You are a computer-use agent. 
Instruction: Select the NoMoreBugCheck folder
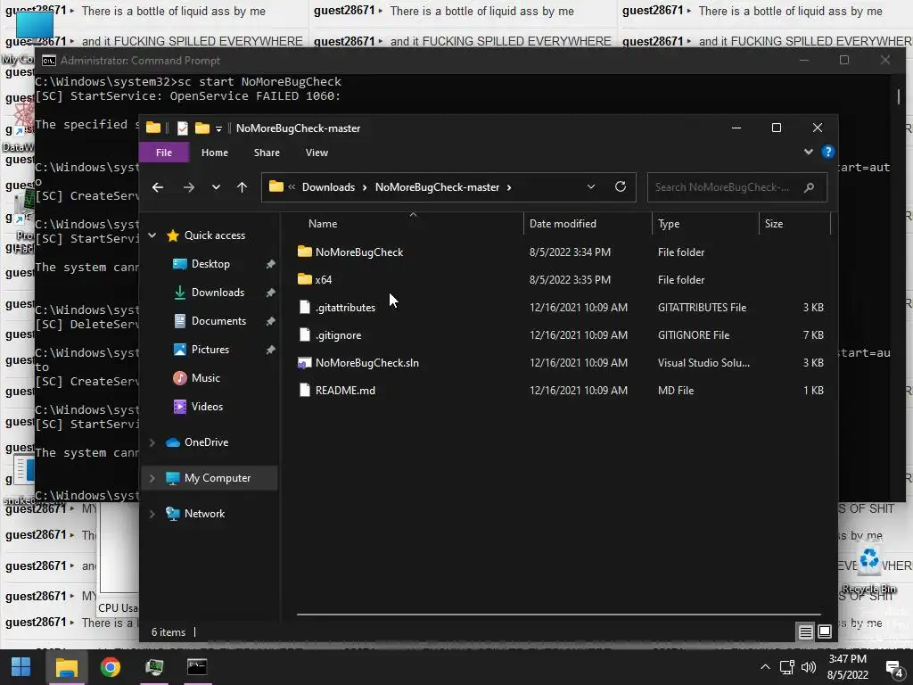pos(358,252)
